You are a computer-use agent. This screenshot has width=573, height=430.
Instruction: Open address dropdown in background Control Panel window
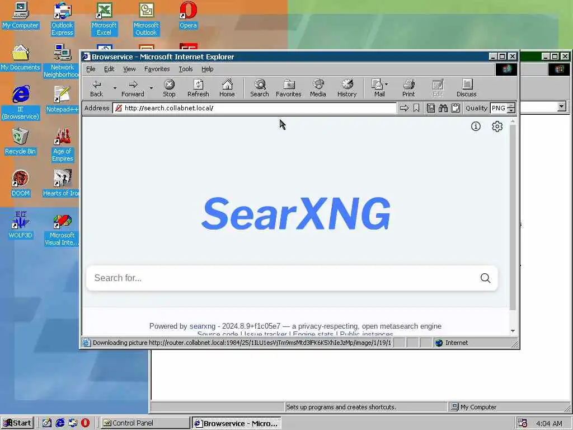pos(562,106)
